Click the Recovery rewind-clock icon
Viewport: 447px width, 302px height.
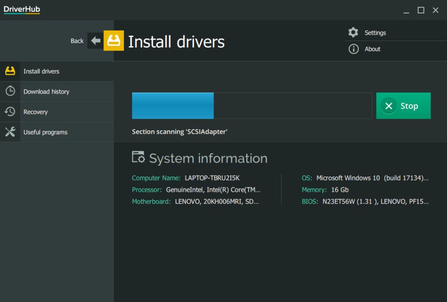click(x=10, y=111)
